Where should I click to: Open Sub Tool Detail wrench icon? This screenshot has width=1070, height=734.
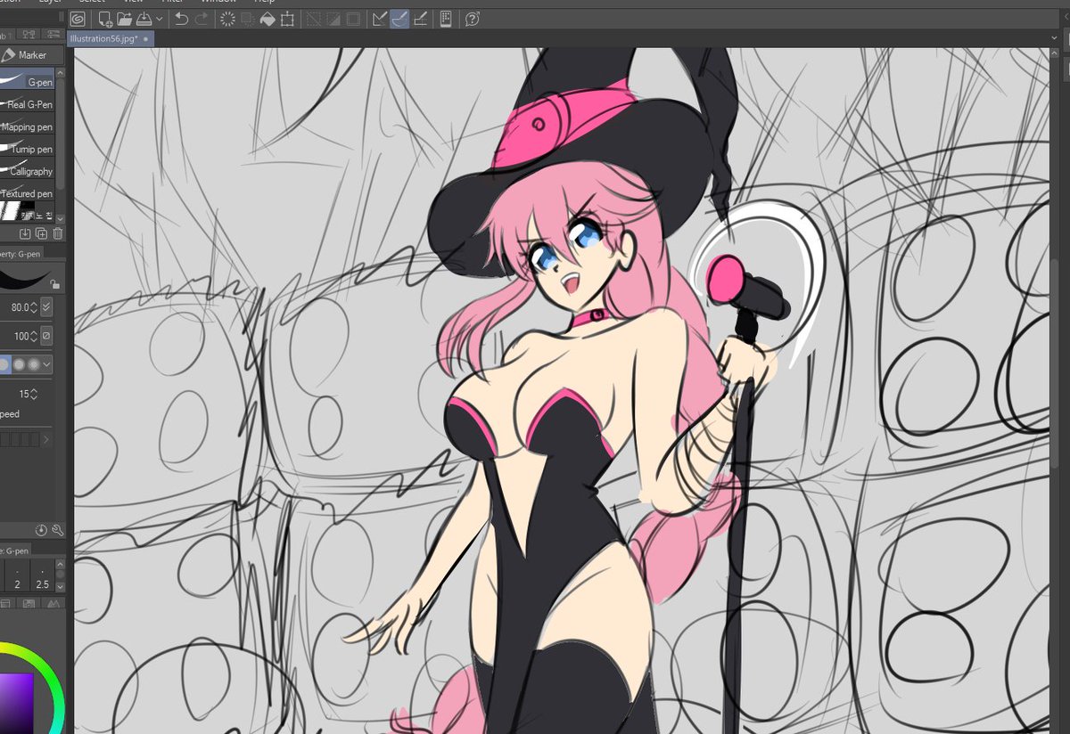(x=57, y=530)
